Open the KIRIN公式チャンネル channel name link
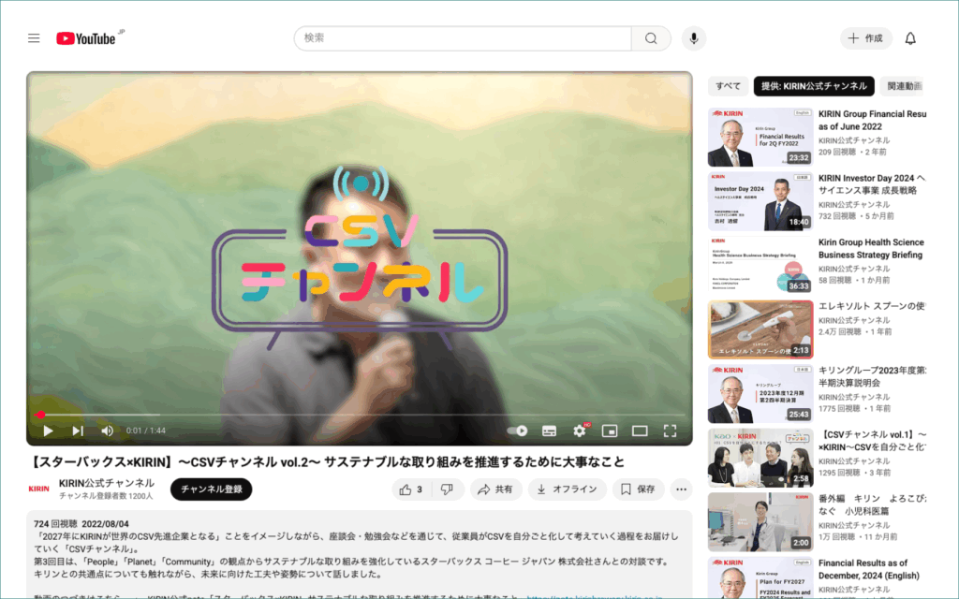The height and width of the screenshot is (599, 959). pyautogui.click(x=107, y=483)
